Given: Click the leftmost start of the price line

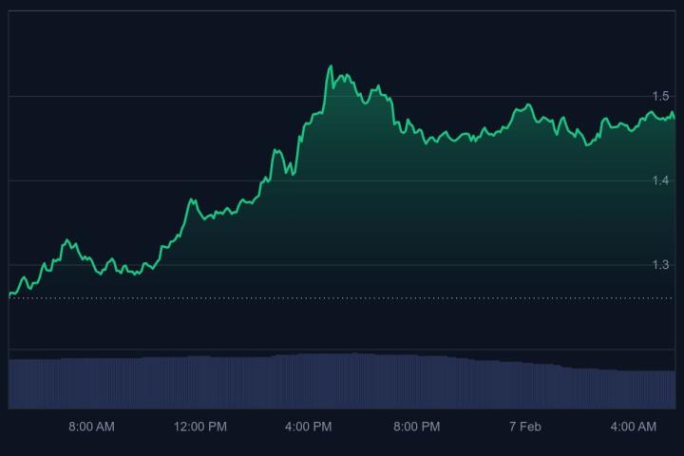Looking at the screenshot, I should tap(9, 295).
